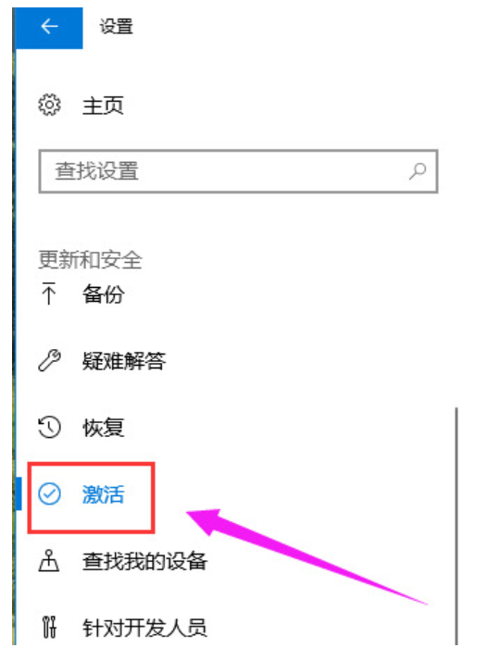Click the 更新和安全 section header

tap(90, 259)
